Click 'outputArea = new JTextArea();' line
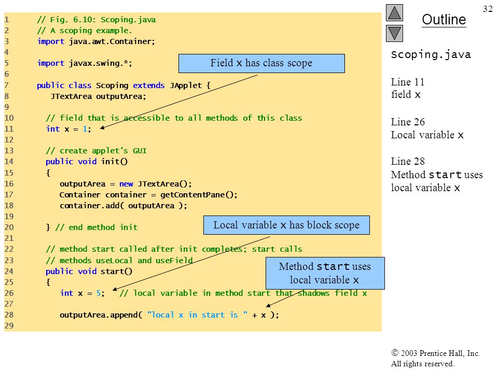This screenshot has width=498, height=373. click(126, 184)
